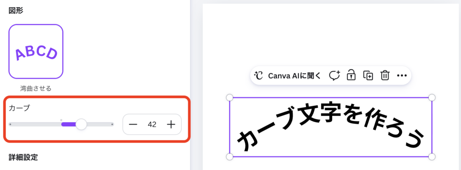Click the curve value field showing 42

pyautogui.click(x=152, y=125)
